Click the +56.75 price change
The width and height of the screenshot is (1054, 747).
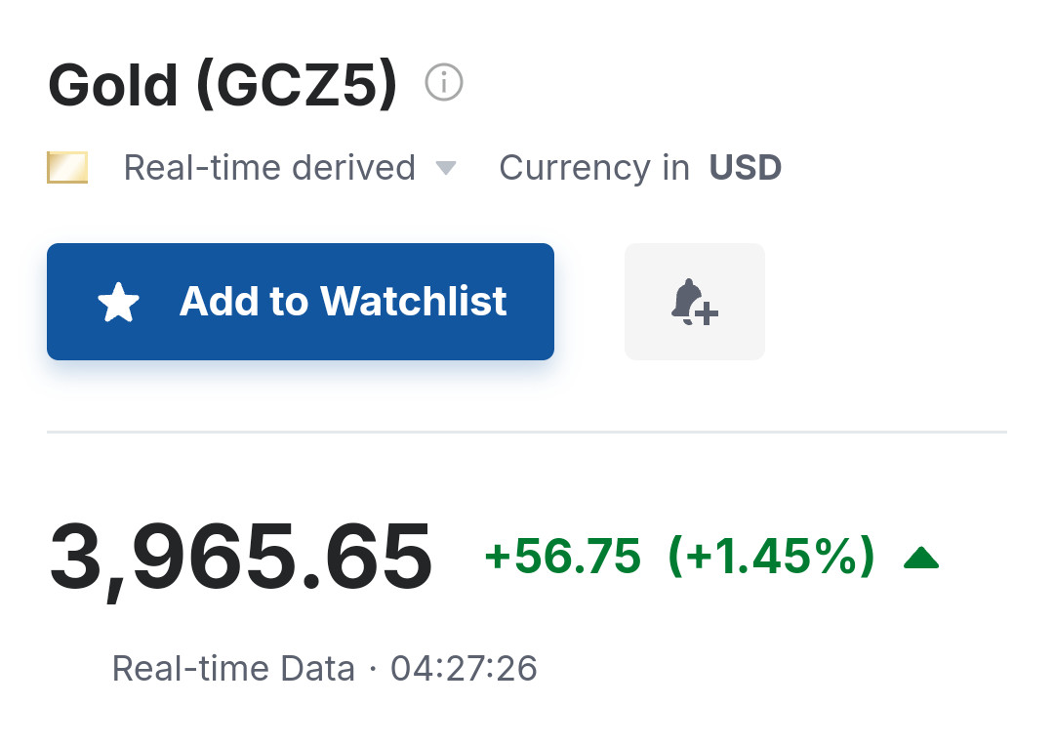pos(563,558)
